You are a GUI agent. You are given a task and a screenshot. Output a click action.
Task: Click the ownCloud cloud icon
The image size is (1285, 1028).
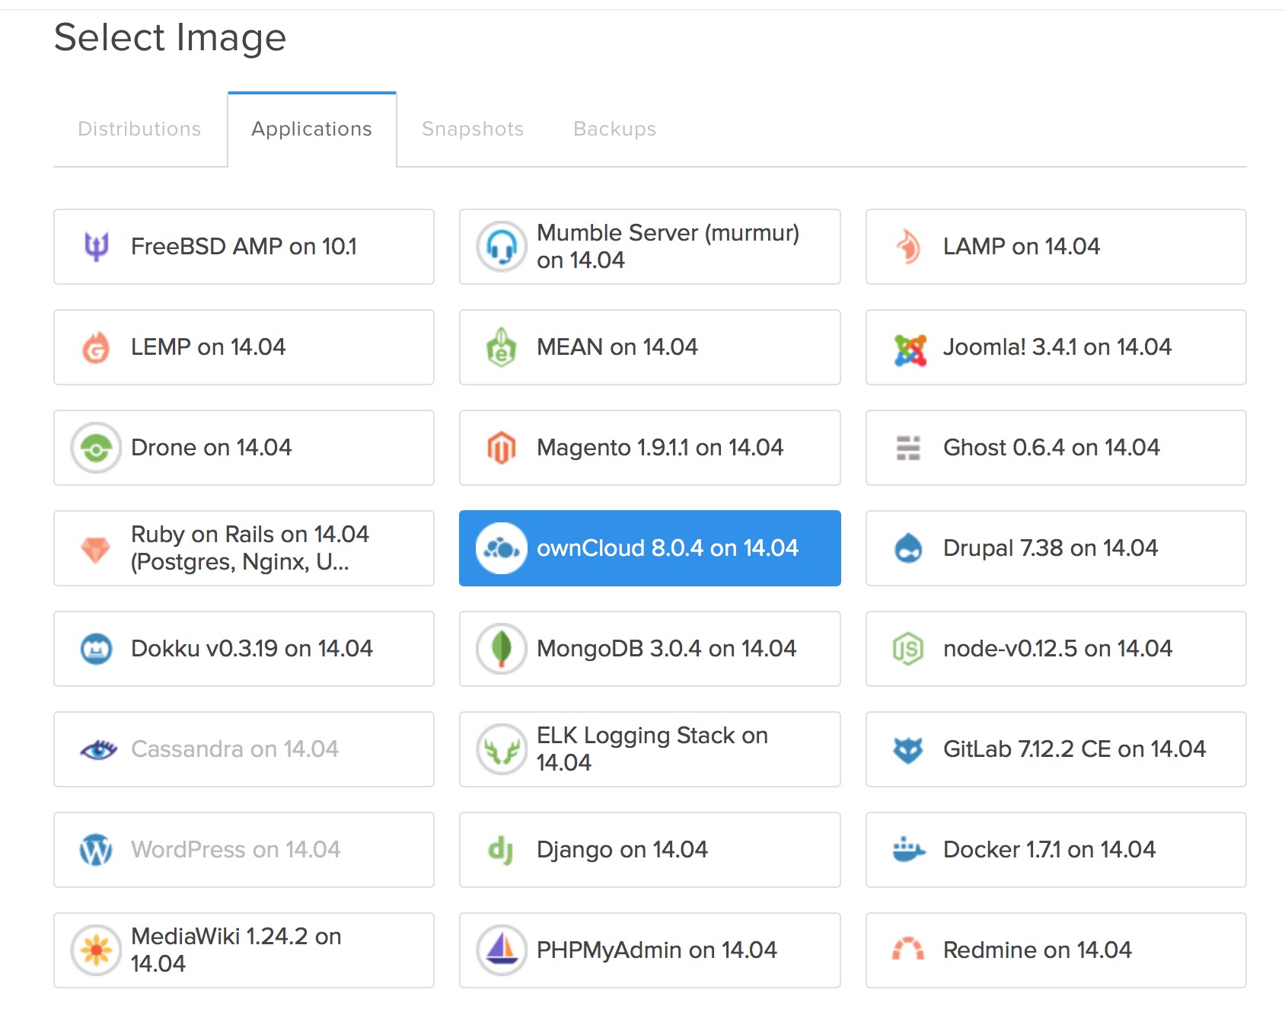(502, 548)
